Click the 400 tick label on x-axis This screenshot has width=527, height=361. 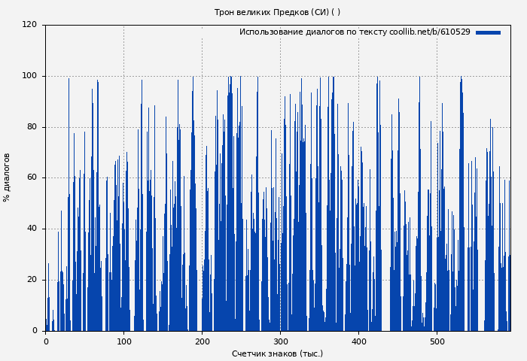(x=359, y=341)
